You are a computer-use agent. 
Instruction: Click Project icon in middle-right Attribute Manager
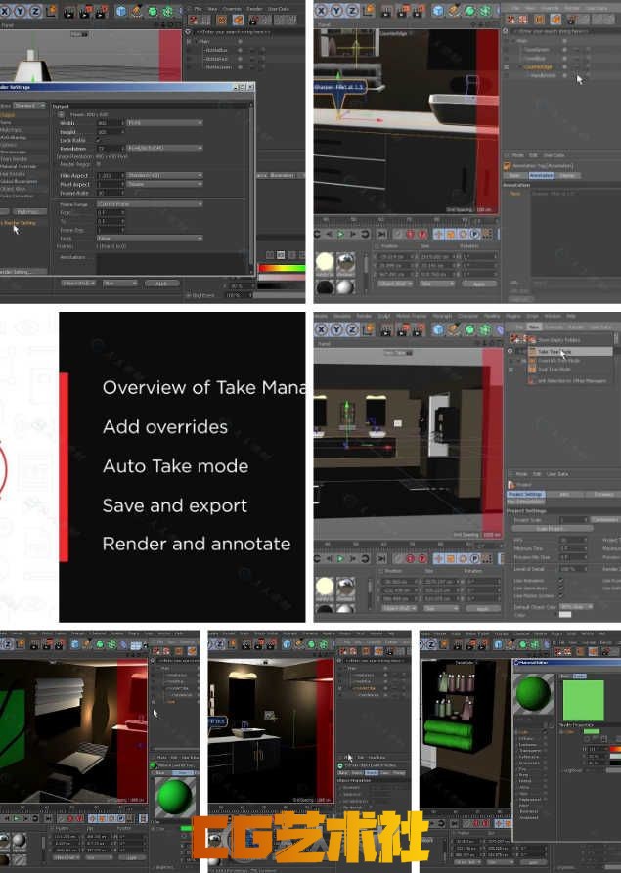click(511, 485)
